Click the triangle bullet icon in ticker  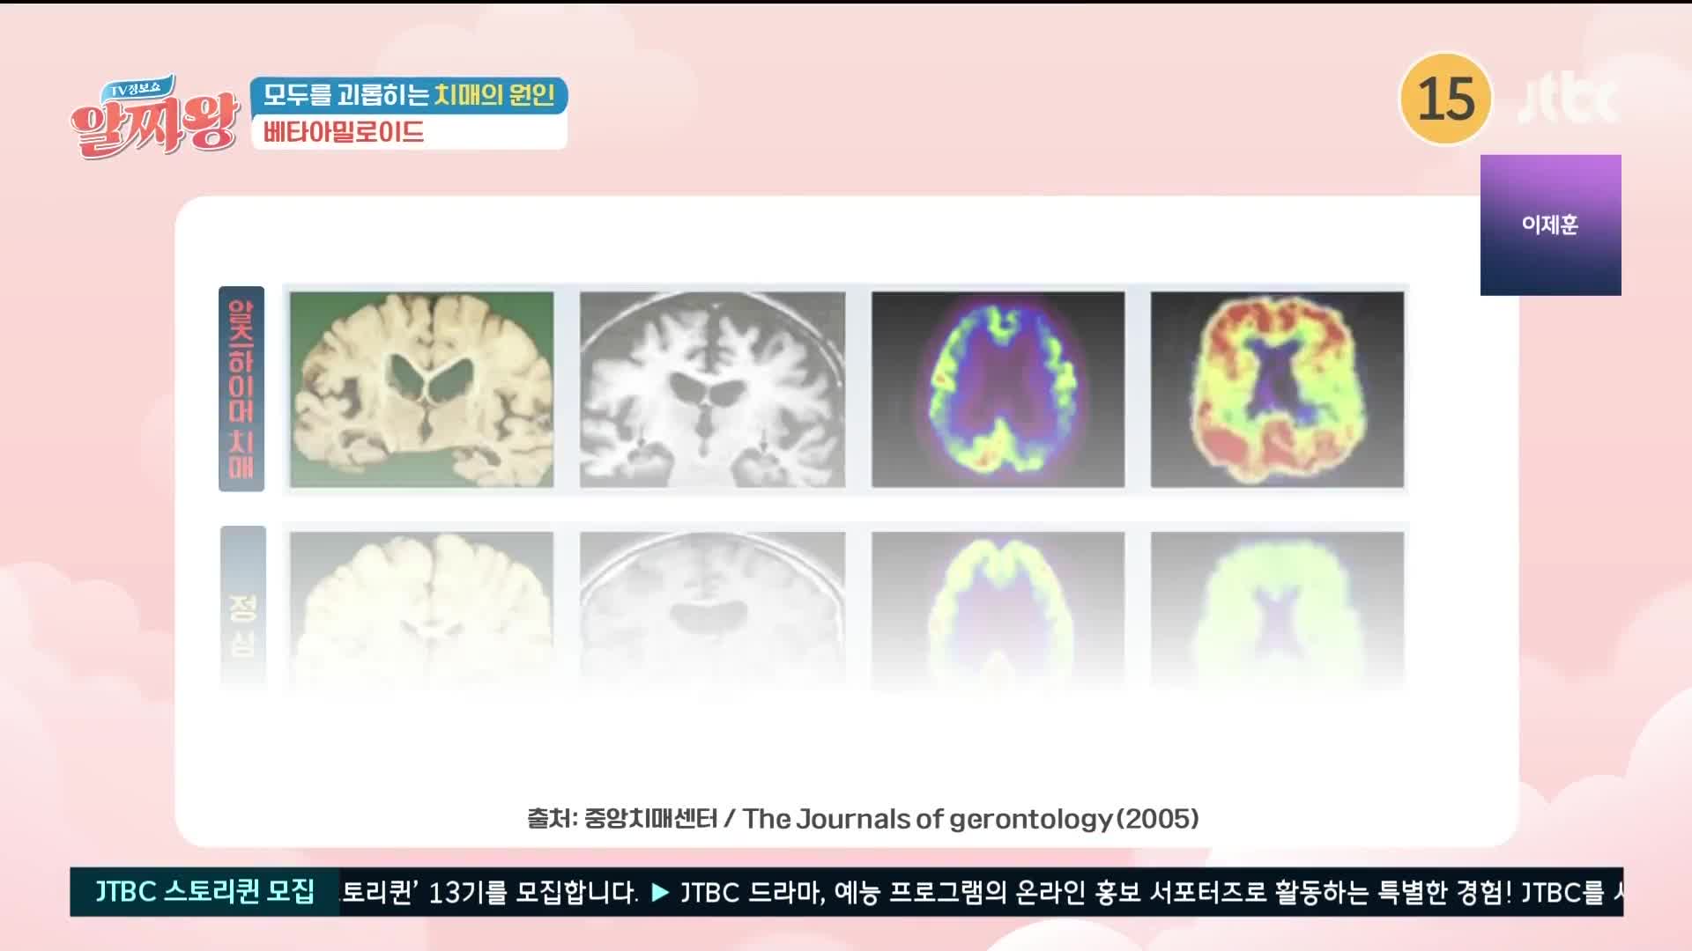(660, 893)
